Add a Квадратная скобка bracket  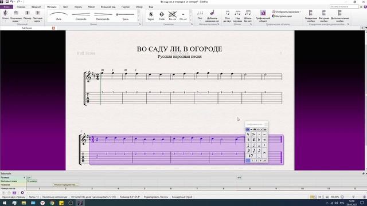[311, 15]
